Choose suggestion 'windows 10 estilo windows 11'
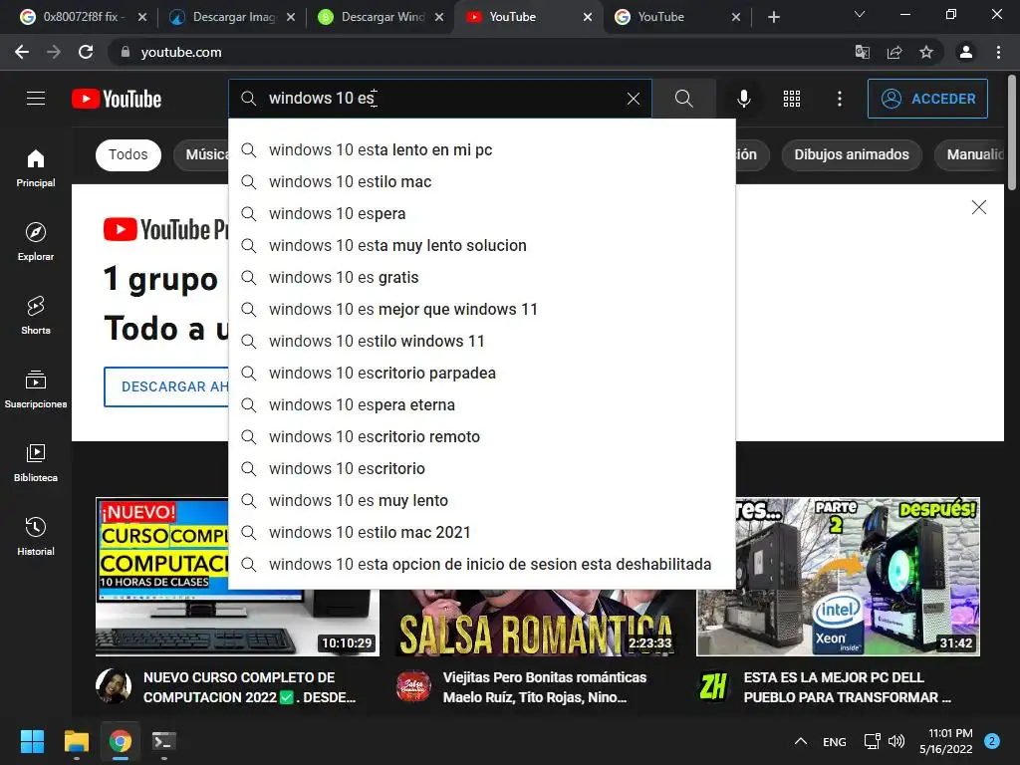 pyautogui.click(x=482, y=341)
